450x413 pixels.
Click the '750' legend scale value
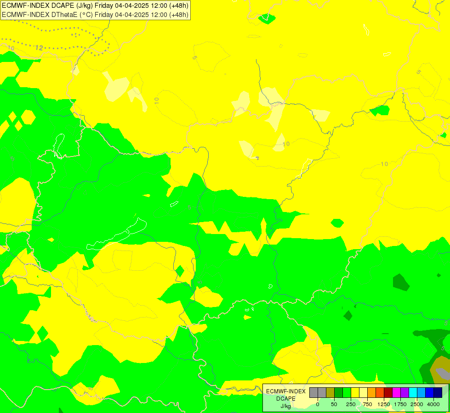point(367,404)
